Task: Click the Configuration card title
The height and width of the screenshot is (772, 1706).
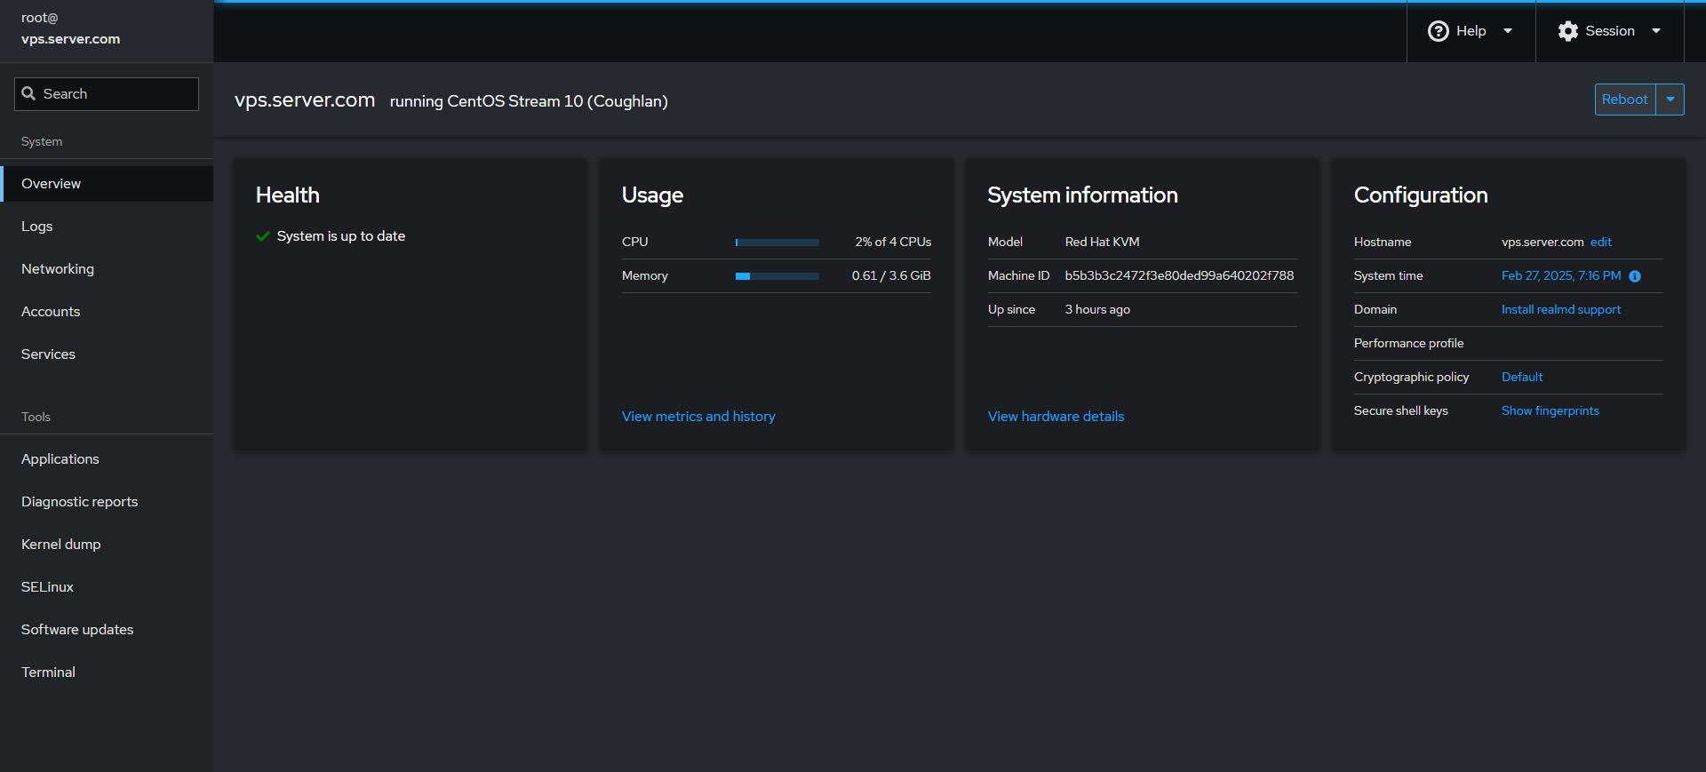Action: click(1421, 195)
